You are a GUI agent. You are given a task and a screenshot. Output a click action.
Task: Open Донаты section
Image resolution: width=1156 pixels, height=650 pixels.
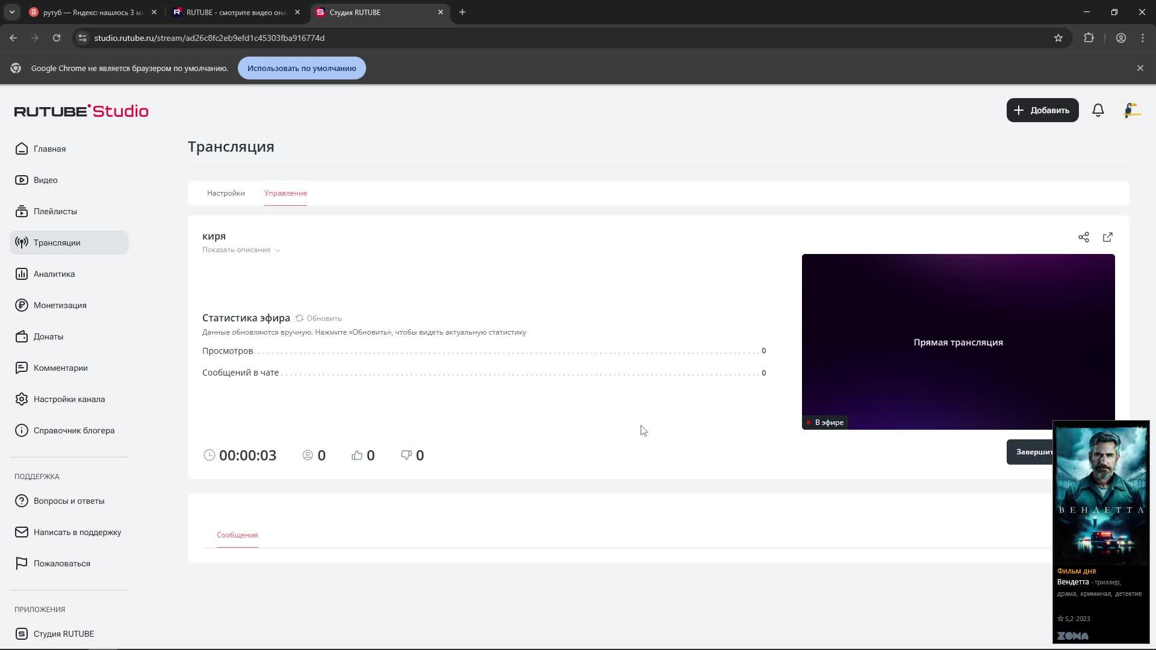48,336
